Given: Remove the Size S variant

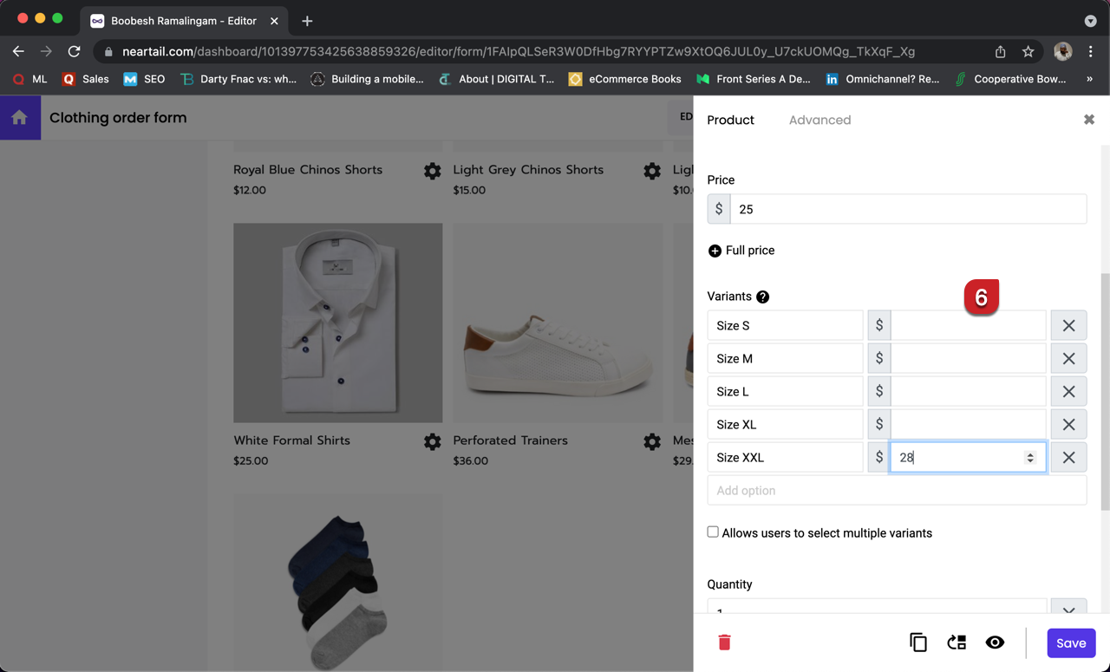Looking at the screenshot, I should click(1068, 326).
